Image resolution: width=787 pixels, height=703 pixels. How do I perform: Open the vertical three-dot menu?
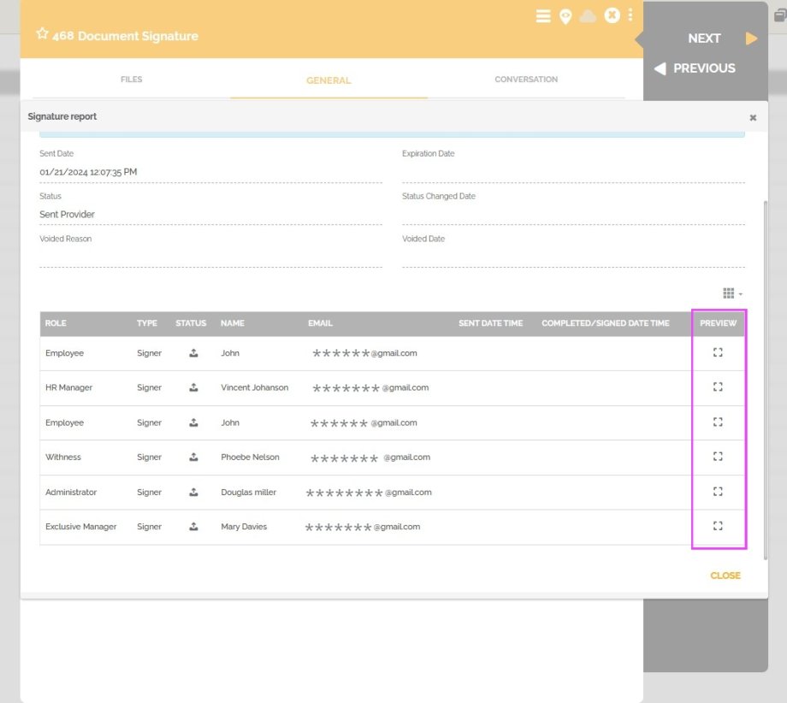coord(630,15)
